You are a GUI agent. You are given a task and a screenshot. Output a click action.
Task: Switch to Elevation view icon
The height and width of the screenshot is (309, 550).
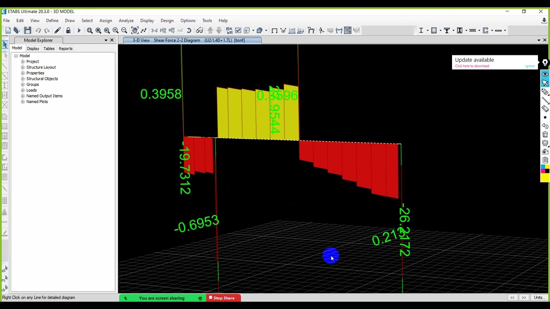171,30
